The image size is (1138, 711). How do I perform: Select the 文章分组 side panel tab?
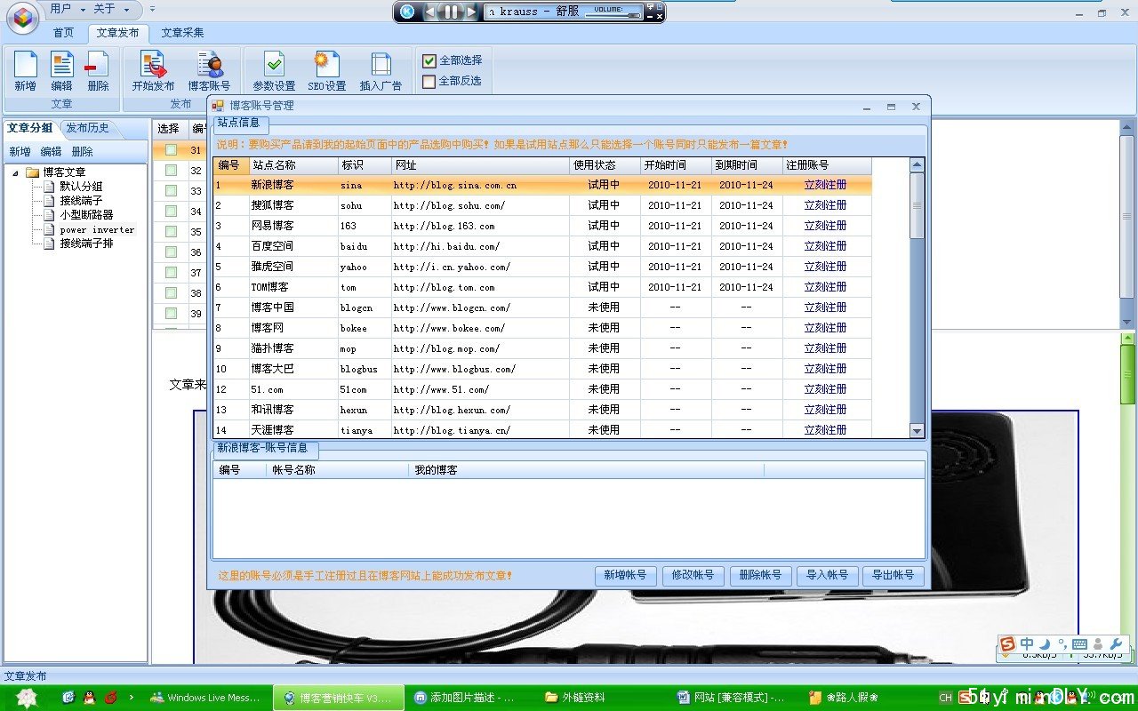click(x=30, y=128)
